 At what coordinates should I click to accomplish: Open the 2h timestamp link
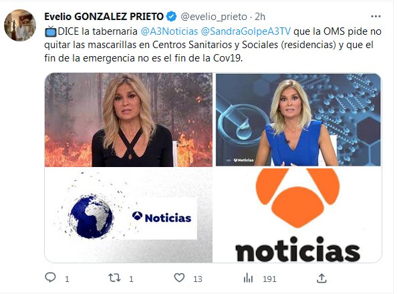[260, 17]
